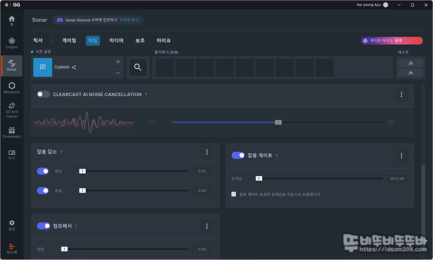Show help for 컴프레서
Image resolution: width=433 pixels, height=260 pixels.
pyautogui.click(x=76, y=226)
